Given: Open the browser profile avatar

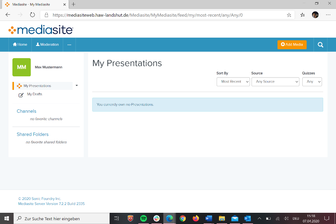Looking at the screenshot, I should tap(315, 15).
